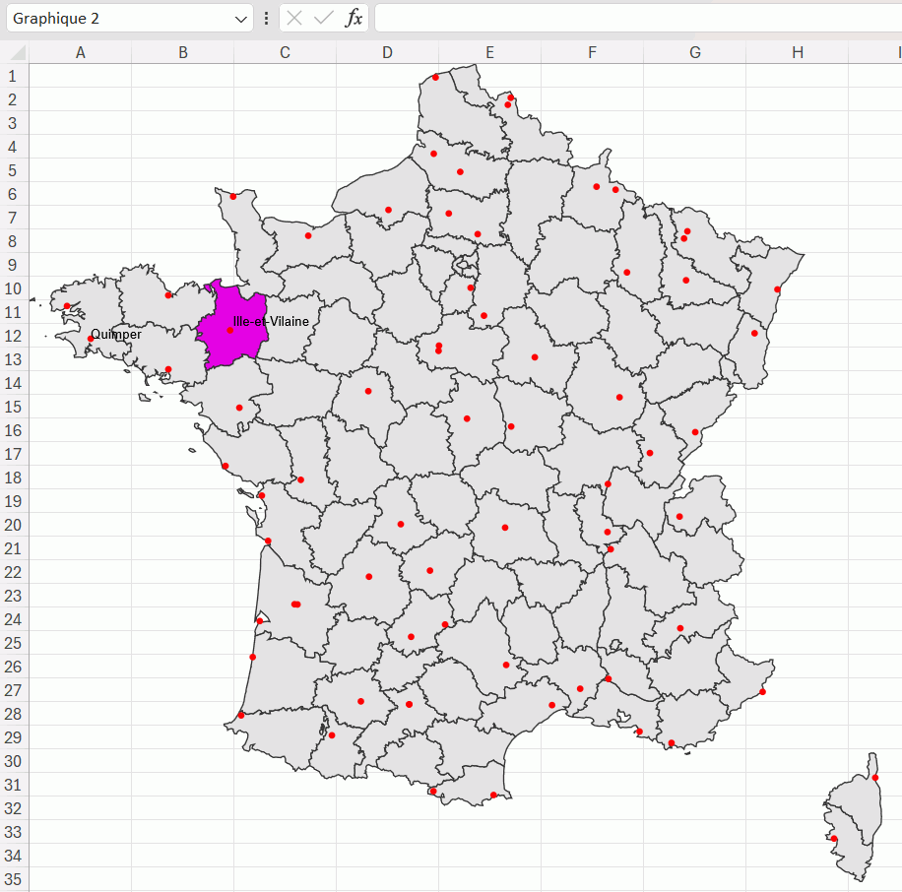Click the Quimper label text

click(115, 334)
